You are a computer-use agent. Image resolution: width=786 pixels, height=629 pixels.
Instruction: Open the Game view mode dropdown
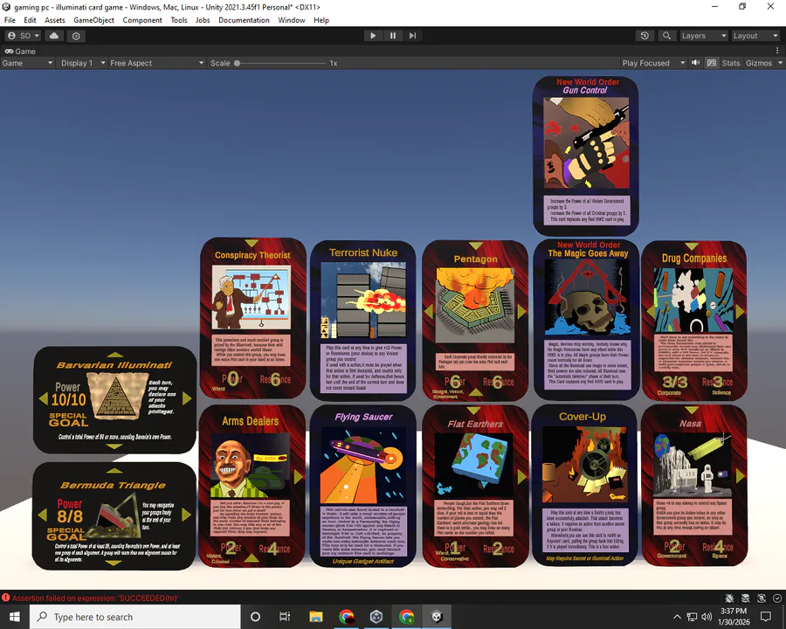coord(28,63)
